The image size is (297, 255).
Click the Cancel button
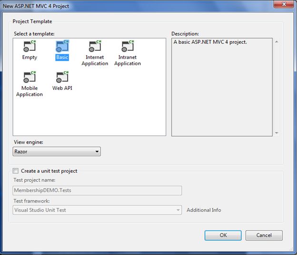pos(264,235)
